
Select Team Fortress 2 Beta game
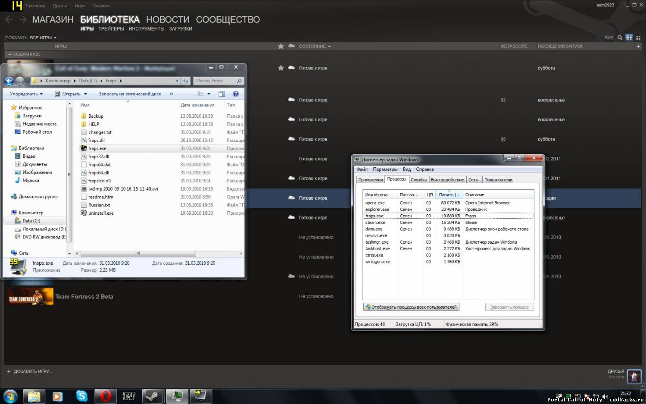pos(84,297)
